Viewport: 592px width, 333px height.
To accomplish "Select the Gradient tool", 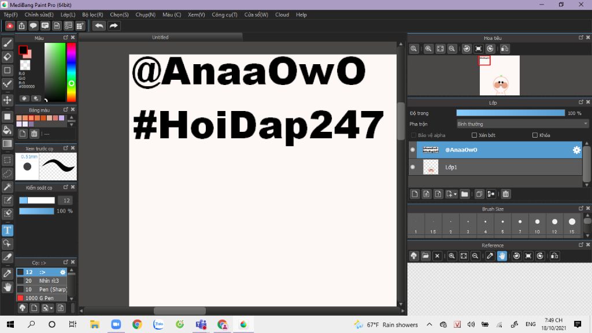I will [7, 143].
